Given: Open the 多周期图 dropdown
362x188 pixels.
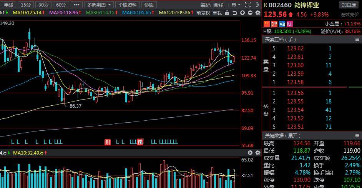Looking at the screenshot, I should (x=99, y=5).
